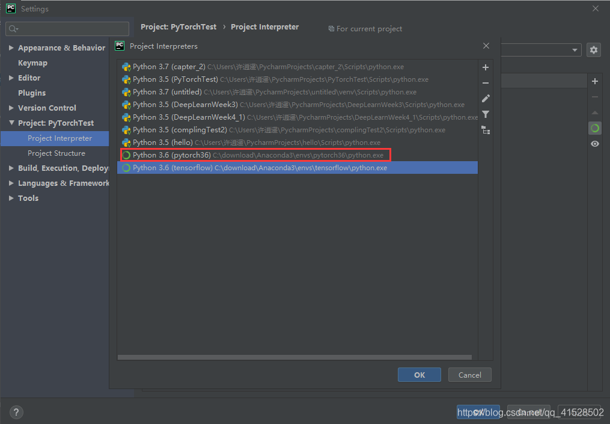Expand the Version Control section
This screenshot has height=424, width=610.
click(11, 108)
